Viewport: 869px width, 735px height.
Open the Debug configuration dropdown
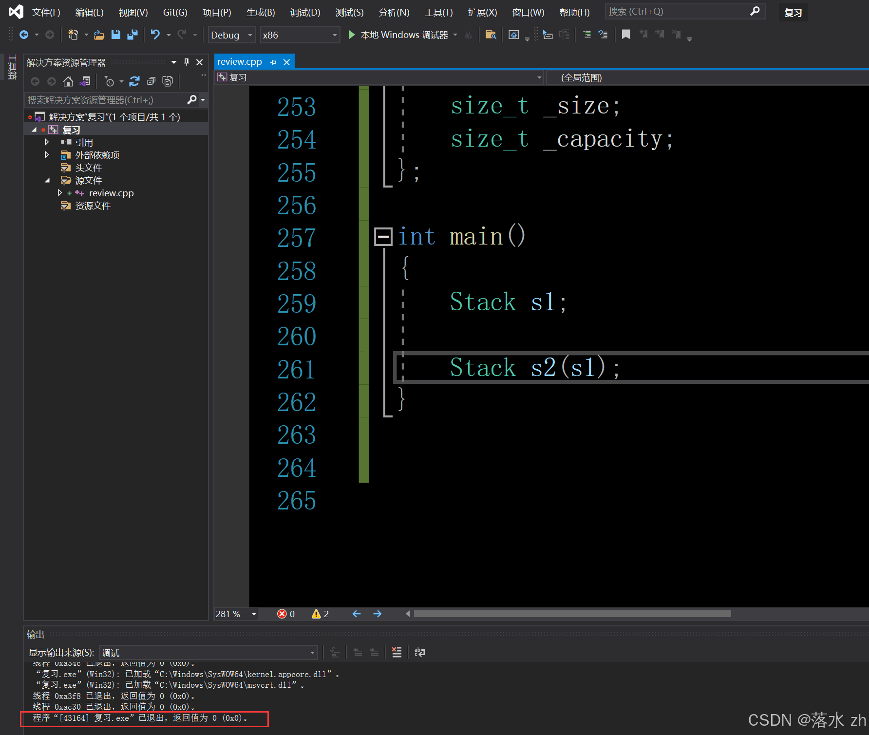click(231, 35)
